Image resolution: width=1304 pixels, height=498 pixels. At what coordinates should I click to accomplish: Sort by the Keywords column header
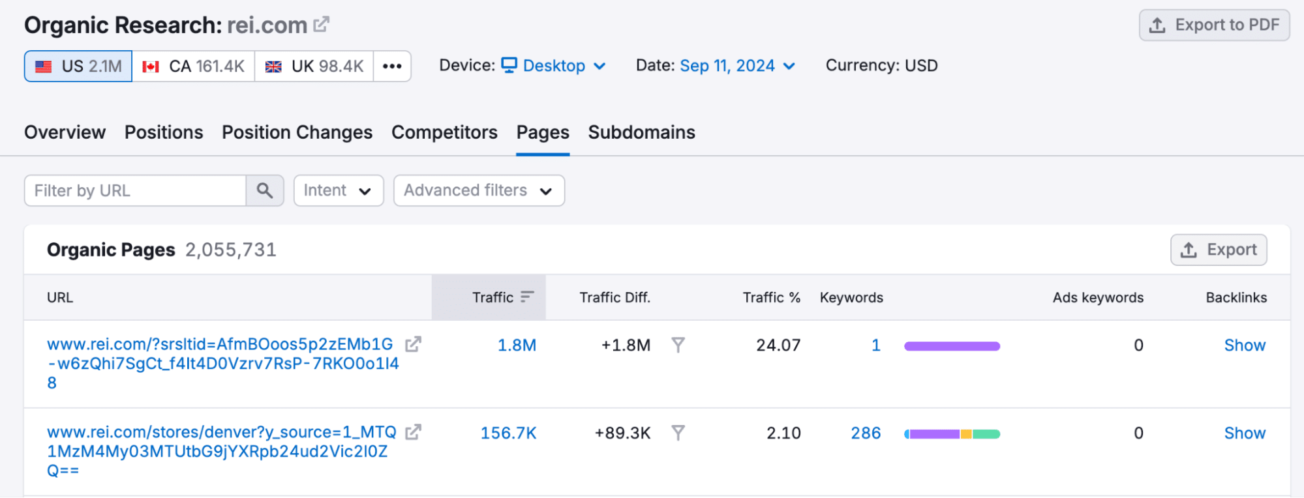851,297
